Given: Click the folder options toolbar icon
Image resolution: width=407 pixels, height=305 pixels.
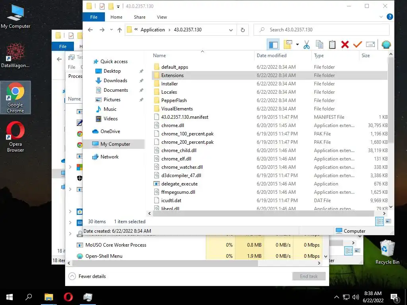Looking at the screenshot, I should (288, 44).
